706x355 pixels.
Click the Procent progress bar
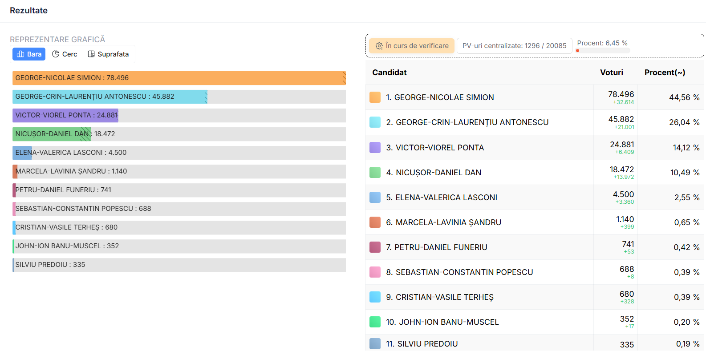pos(603,51)
